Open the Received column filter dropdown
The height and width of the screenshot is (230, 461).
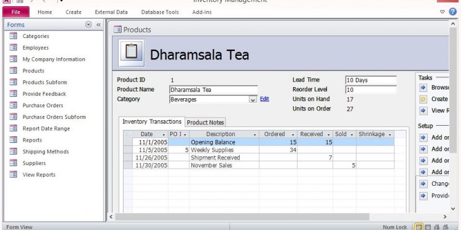pyautogui.click(x=329, y=135)
